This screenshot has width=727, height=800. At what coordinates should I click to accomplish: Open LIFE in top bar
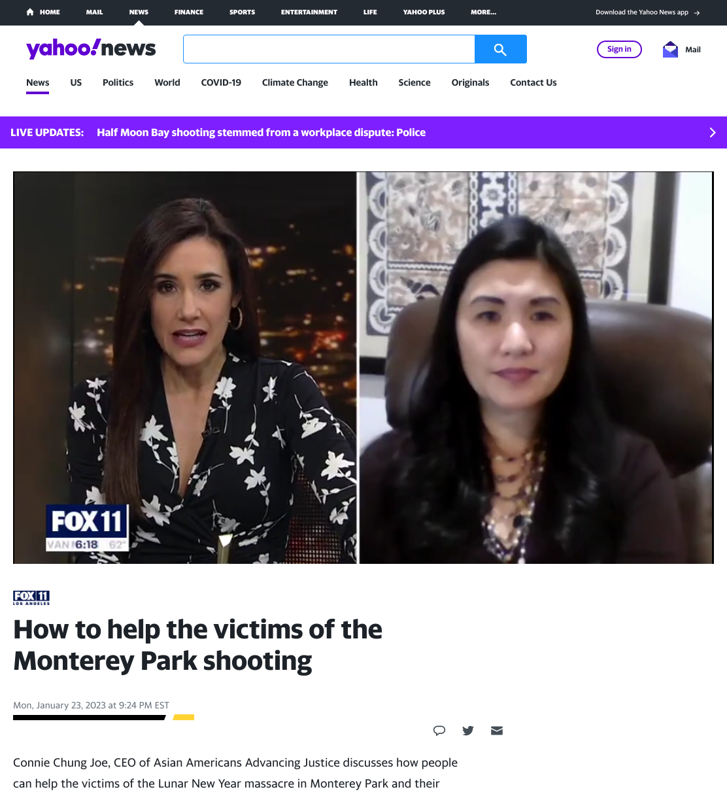click(370, 12)
